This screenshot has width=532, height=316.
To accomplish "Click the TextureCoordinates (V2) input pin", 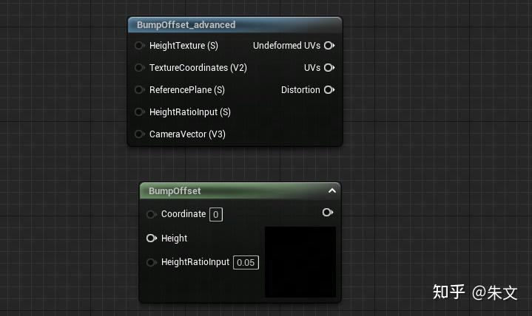I will coord(139,68).
